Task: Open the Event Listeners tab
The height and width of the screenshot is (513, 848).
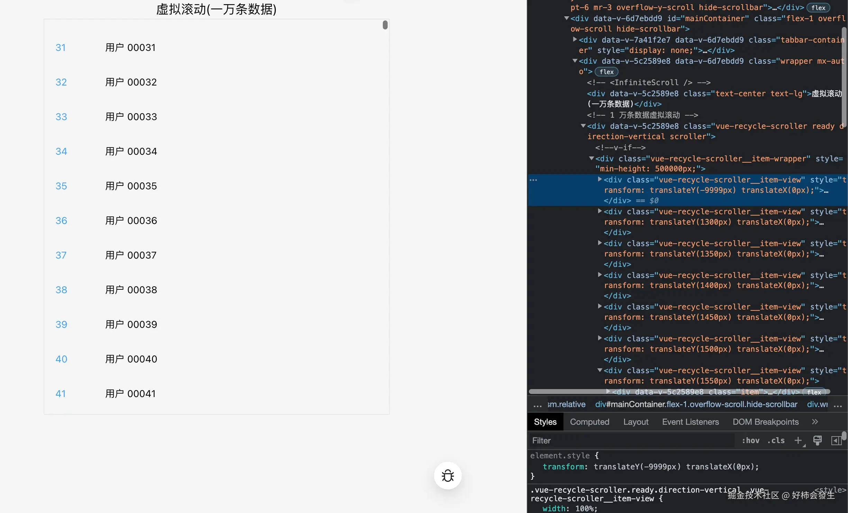Action: [x=690, y=422]
